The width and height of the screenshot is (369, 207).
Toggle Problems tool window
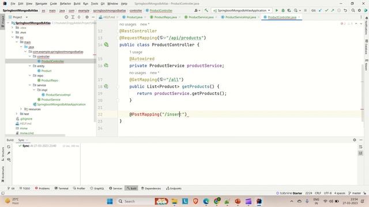(42, 188)
